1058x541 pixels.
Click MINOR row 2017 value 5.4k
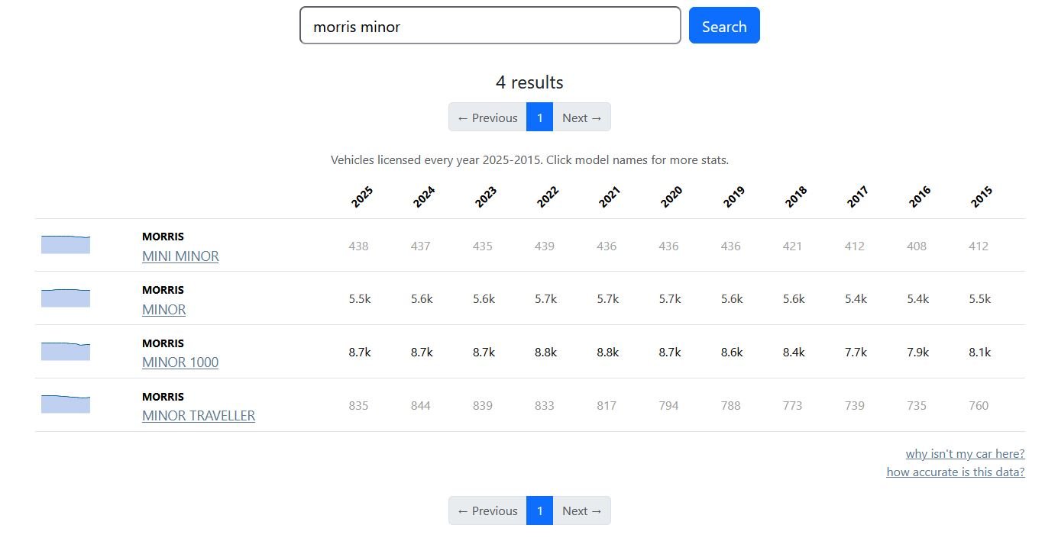pos(856,299)
